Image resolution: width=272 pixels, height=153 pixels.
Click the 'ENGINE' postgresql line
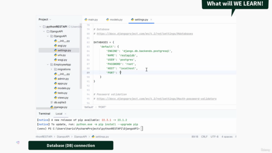(139, 51)
